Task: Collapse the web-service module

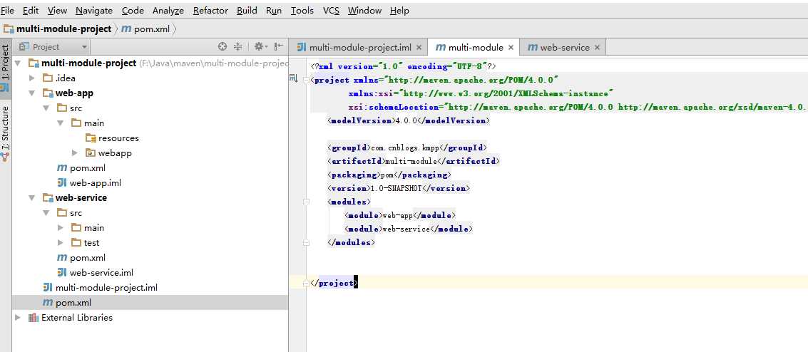Action: pyautogui.click(x=32, y=197)
